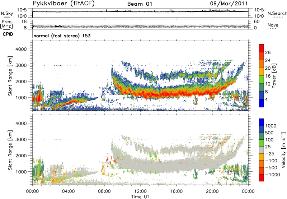Image resolution: width=287 pixels, height=199 pixels.
Task: Click the "-25" label on the Velocity colorbar
Action: click(x=270, y=153)
